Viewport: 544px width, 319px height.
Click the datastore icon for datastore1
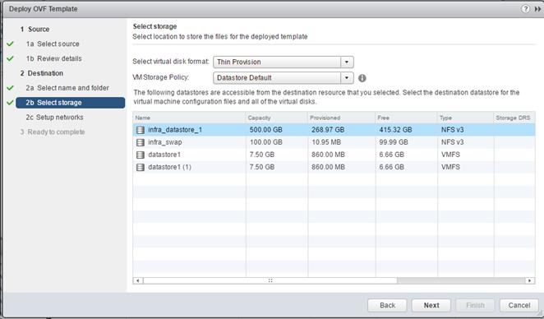point(141,155)
